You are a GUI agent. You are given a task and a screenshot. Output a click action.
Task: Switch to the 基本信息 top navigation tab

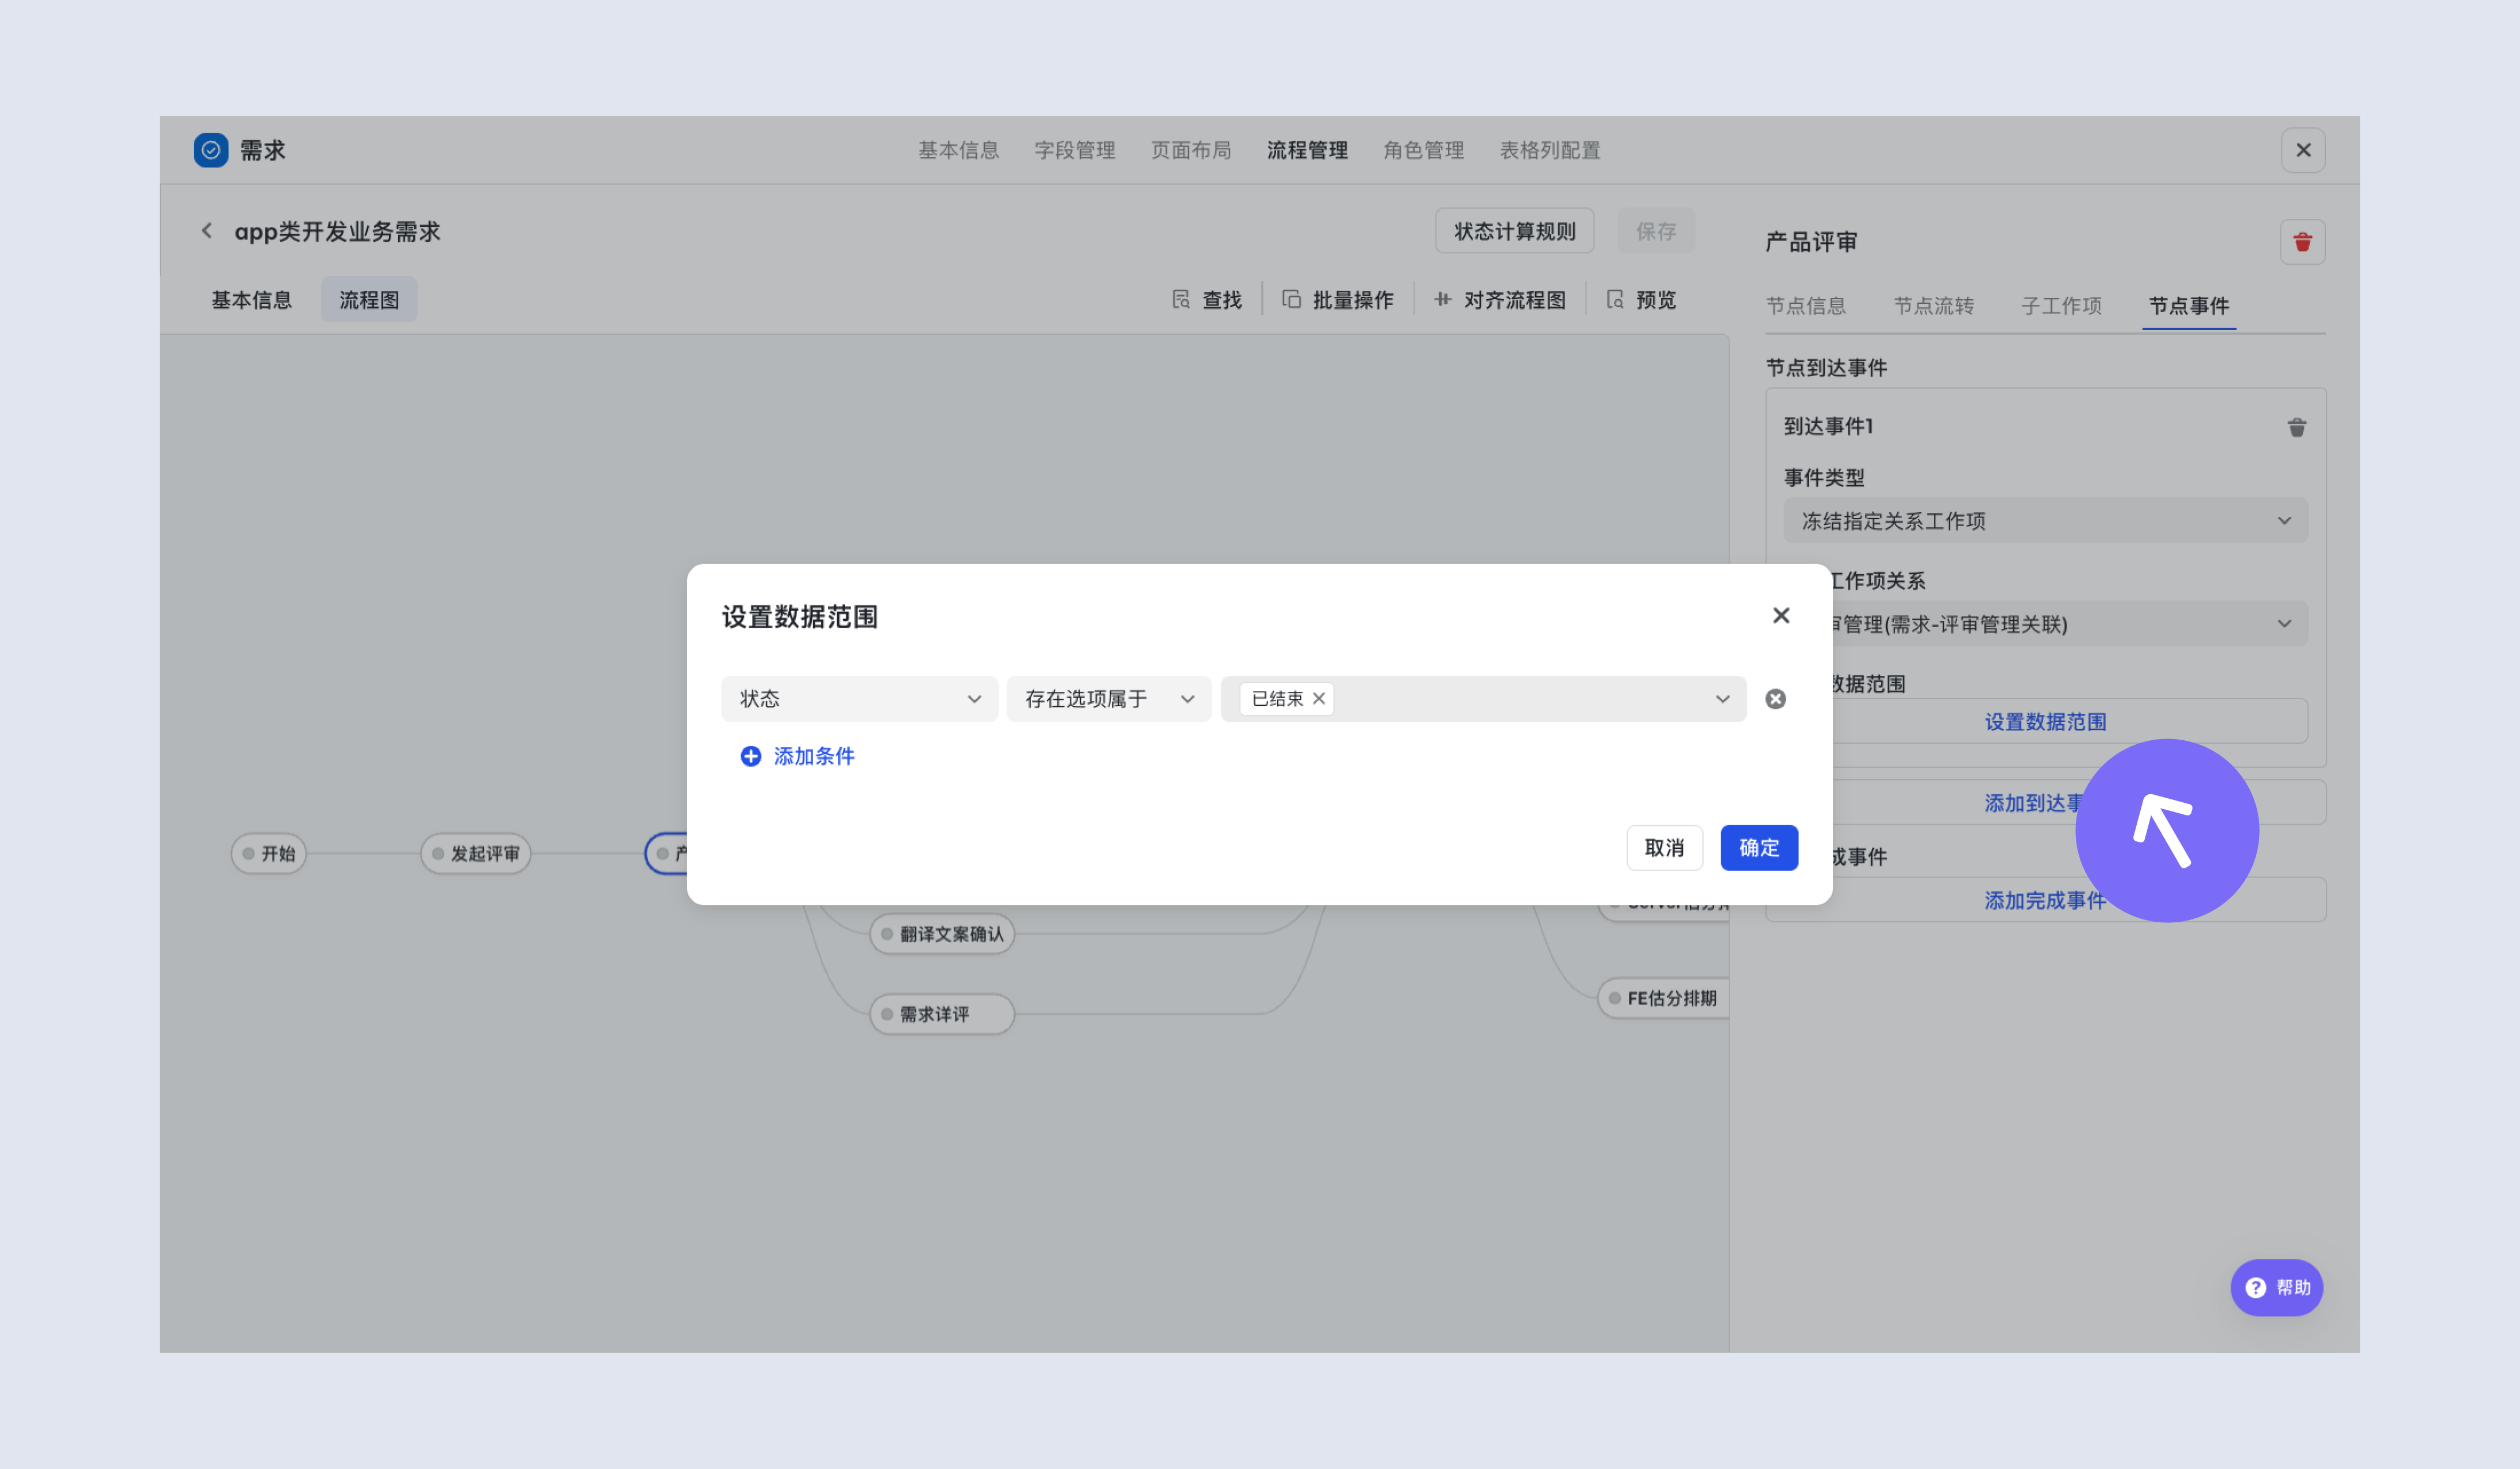[x=958, y=150]
